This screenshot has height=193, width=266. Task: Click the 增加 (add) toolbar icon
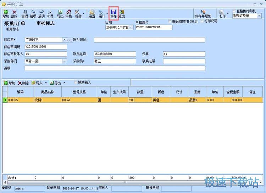6,14
